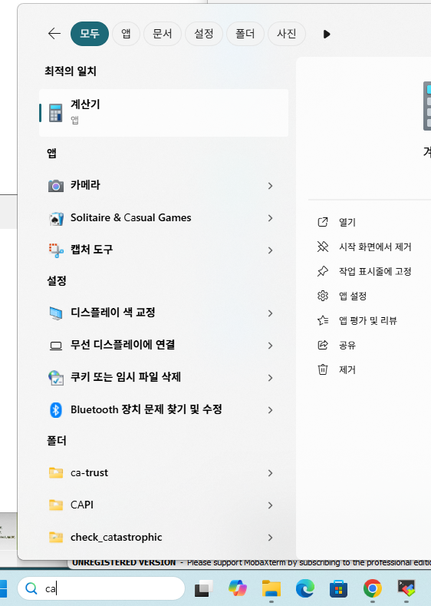
Task: Click the open-in-new-window icon beside 열기
Action: tap(323, 222)
